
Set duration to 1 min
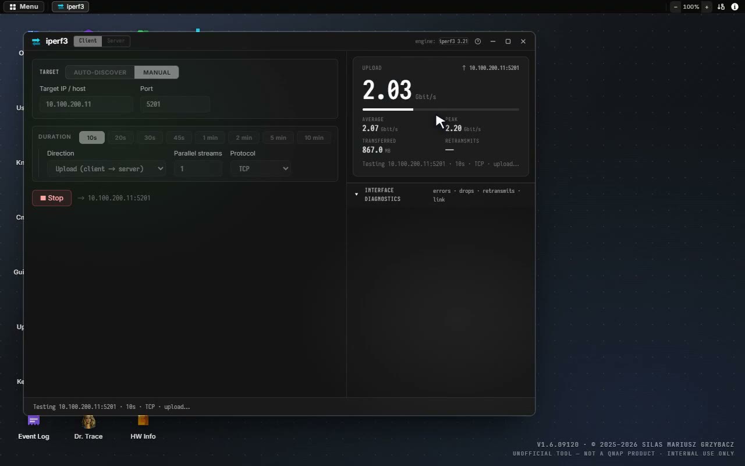pyautogui.click(x=210, y=137)
